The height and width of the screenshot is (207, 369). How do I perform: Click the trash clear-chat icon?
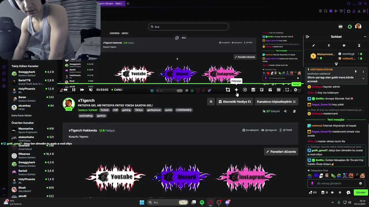(329, 45)
